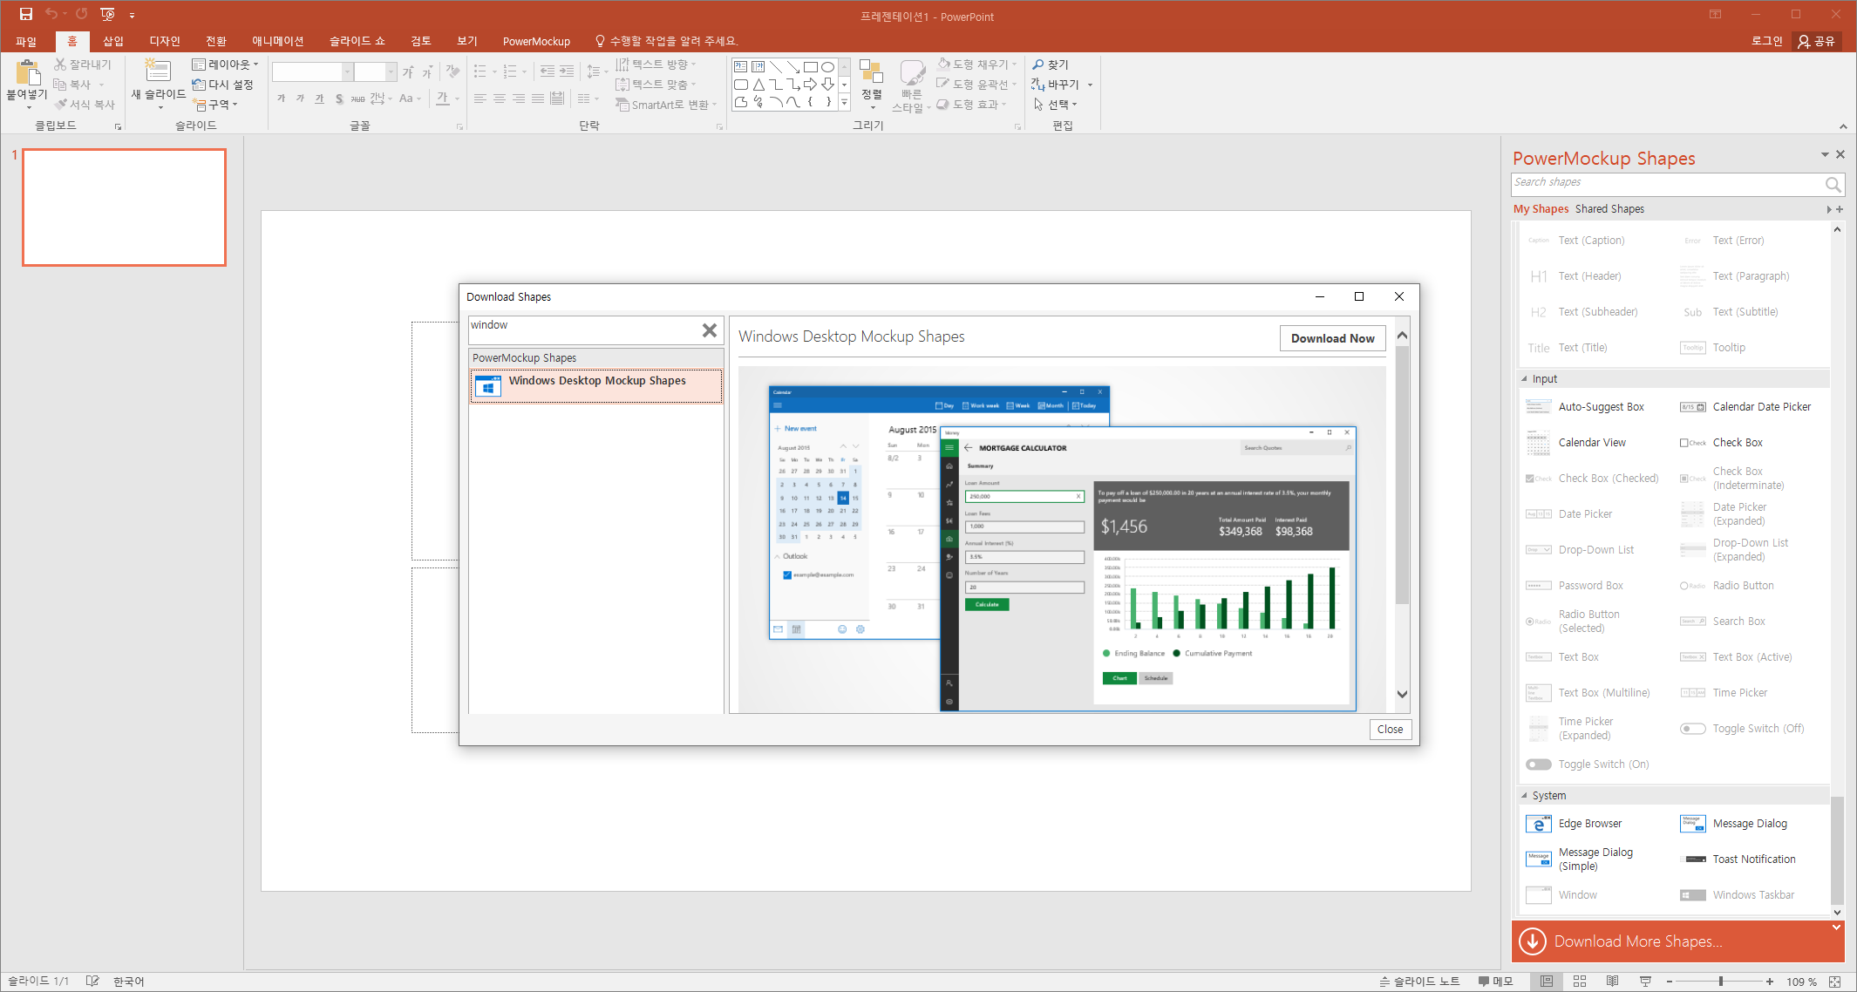The image size is (1857, 992).
Task: Click the search magnifier icon in PowerMockup panel
Action: coord(1833,185)
